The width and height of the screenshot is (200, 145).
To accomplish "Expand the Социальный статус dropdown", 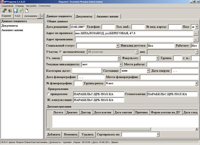I will (x=118, y=46).
